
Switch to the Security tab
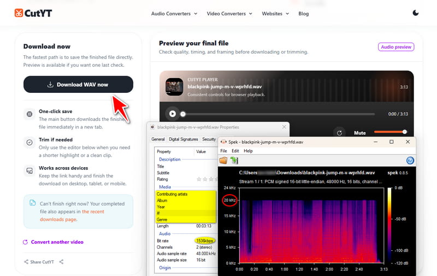pos(209,139)
